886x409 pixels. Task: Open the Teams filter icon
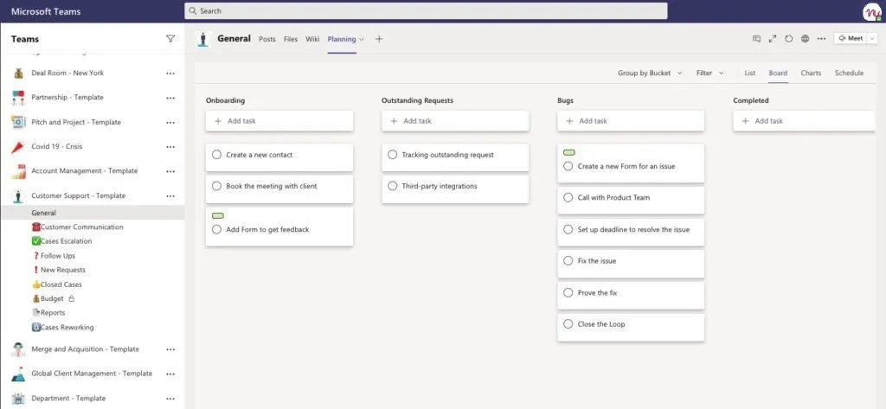coord(170,39)
